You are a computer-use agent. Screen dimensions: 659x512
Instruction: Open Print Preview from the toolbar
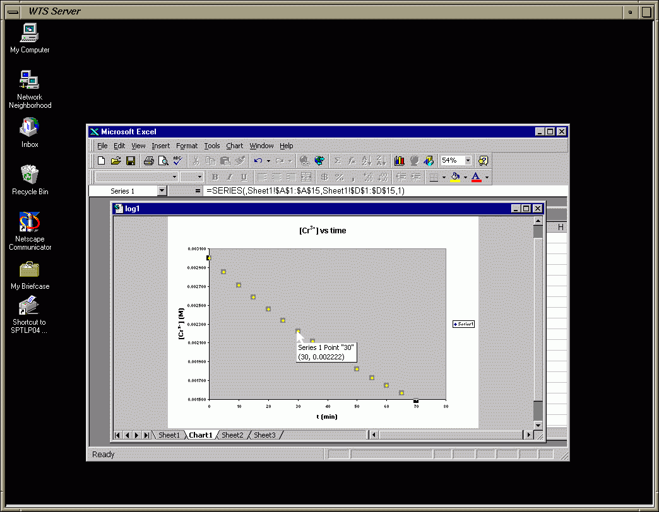click(x=163, y=161)
